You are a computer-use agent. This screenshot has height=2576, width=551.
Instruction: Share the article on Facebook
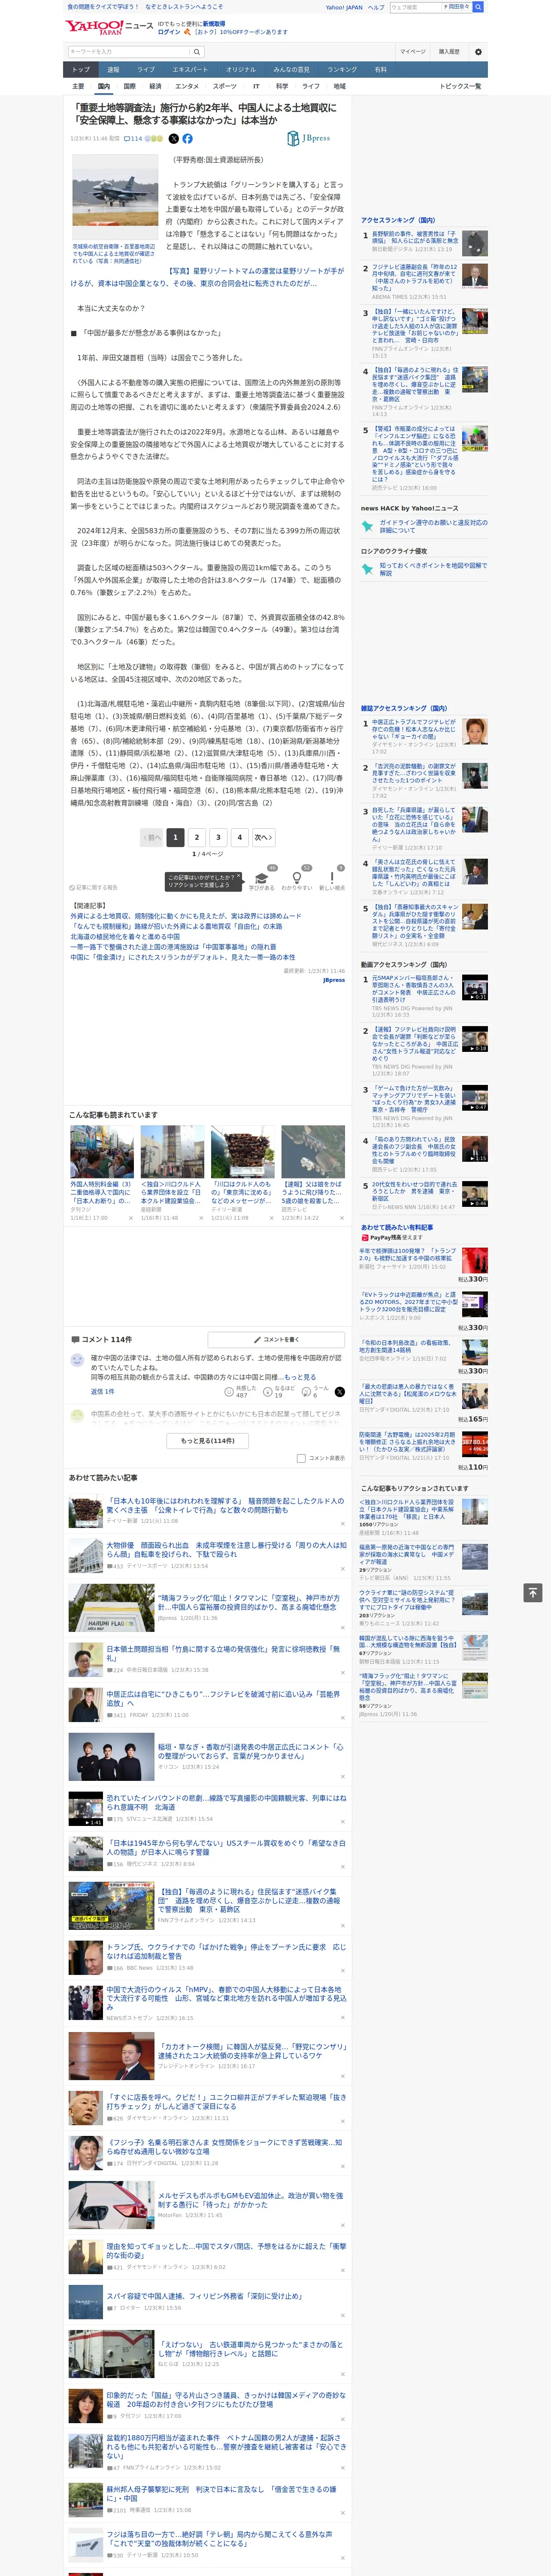(187, 139)
